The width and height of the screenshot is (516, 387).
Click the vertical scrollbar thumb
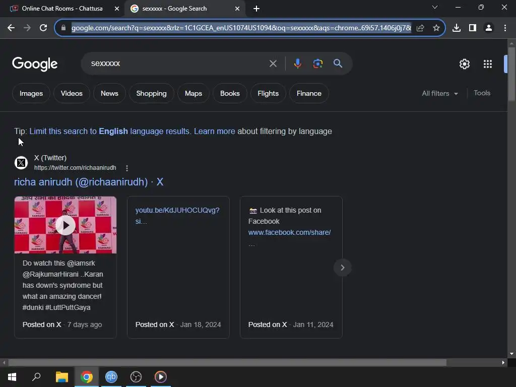(x=511, y=74)
